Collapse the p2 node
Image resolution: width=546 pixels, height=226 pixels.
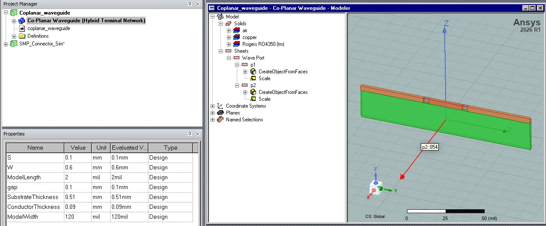(x=237, y=85)
